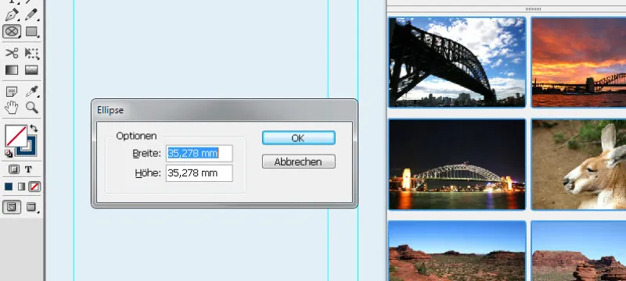Switch to Preview view mode
The height and width of the screenshot is (281, 626).
pyautogui.click(x=31, y=207)
